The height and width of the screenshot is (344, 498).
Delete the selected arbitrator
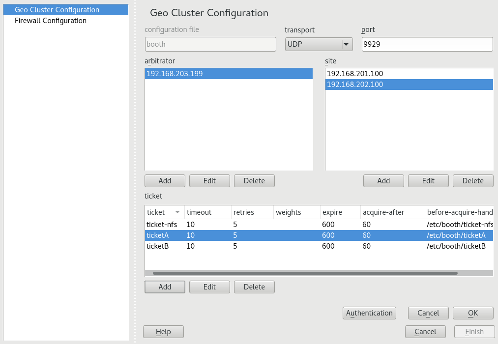tap(254, 181)
